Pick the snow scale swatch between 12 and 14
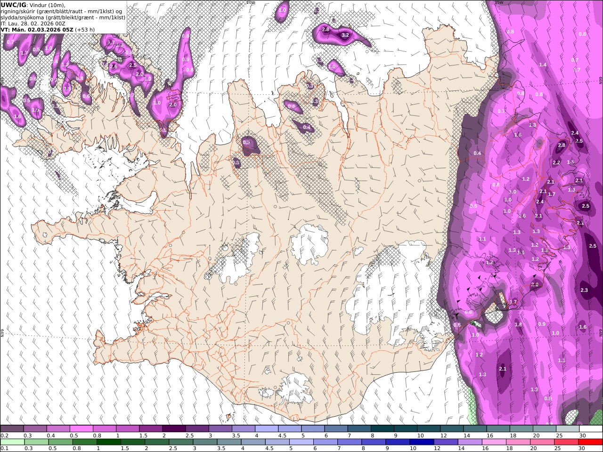Screen dimensions: 603x452 click(452, 428)
